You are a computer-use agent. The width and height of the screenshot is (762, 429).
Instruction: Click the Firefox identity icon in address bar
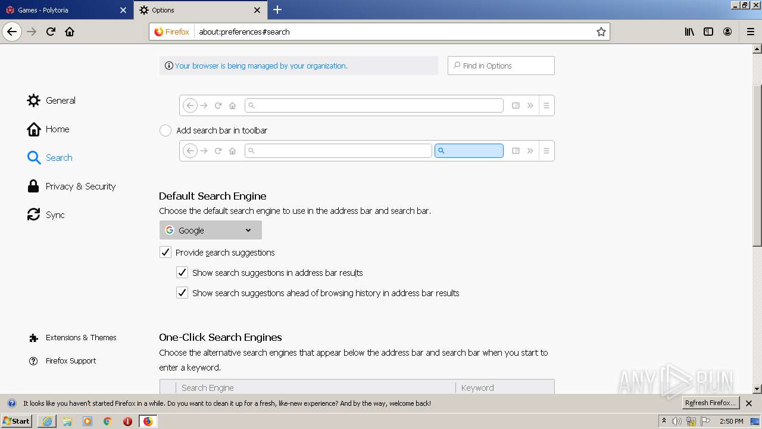pos(171,32)
